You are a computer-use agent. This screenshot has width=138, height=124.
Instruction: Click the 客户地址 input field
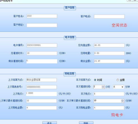tap(42, 25)
